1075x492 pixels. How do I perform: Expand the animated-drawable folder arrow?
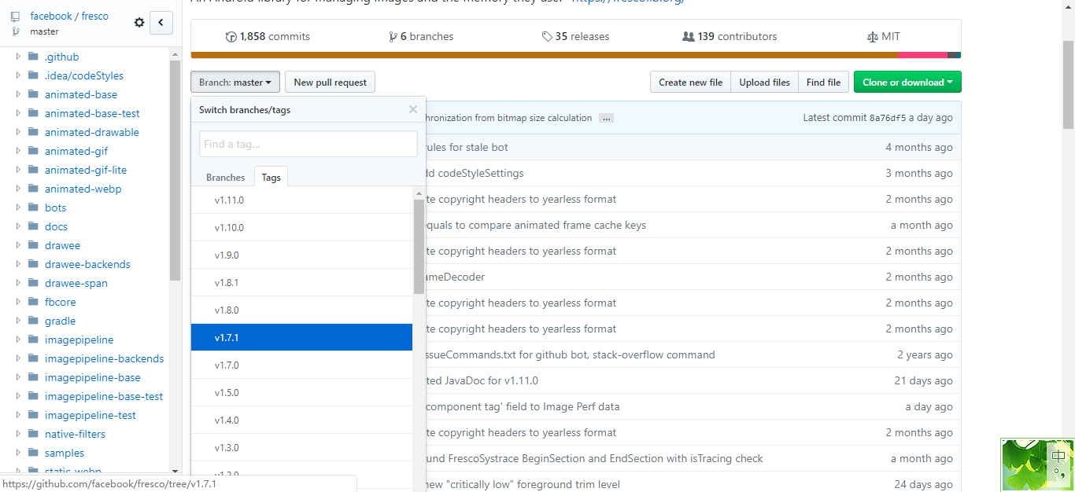click(x=19, y=132)
